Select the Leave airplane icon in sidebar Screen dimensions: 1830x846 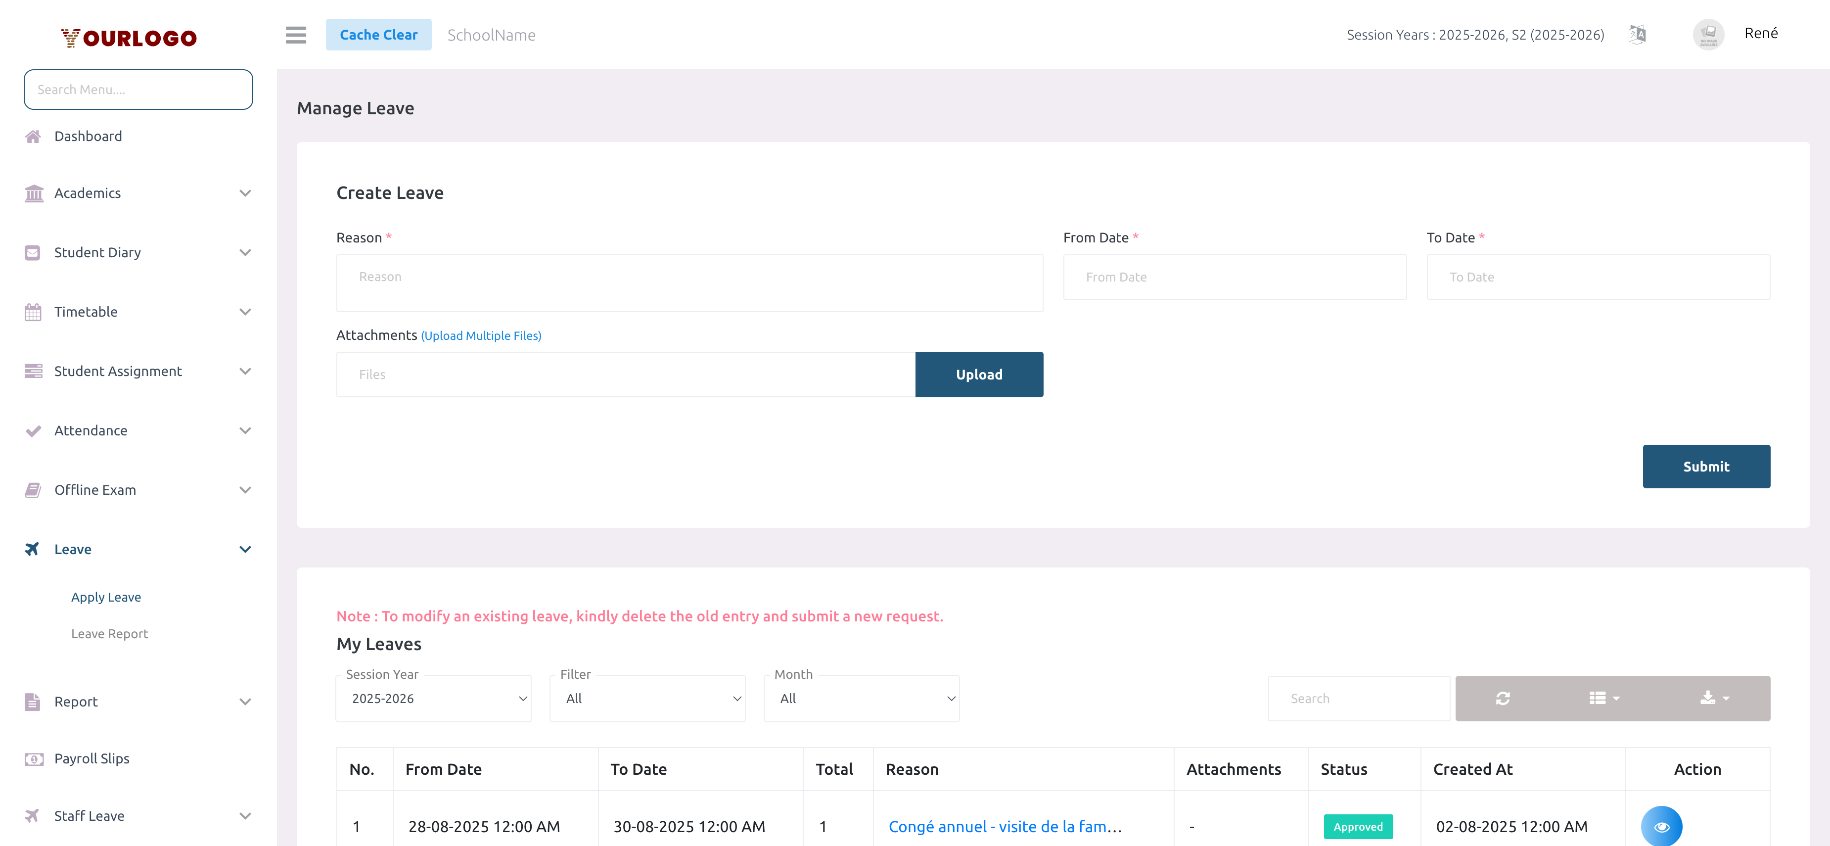pyautogui.click(x=33, y=548)
